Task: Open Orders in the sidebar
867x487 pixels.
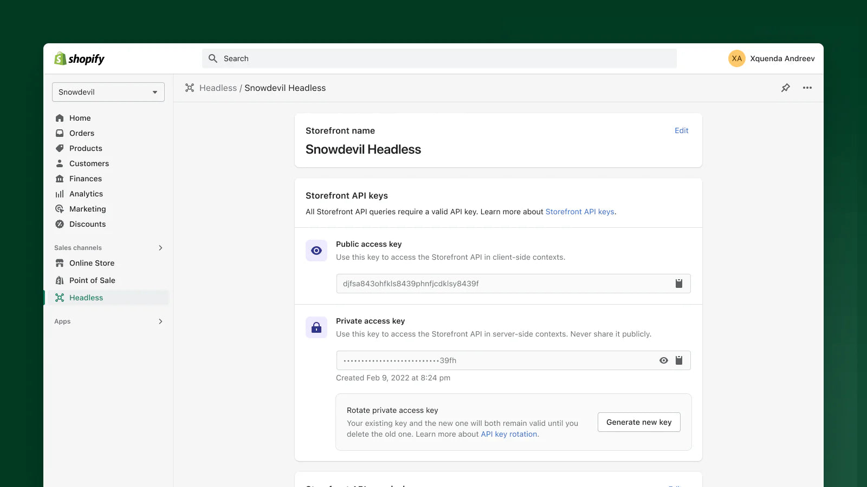Action: [82, 133]
